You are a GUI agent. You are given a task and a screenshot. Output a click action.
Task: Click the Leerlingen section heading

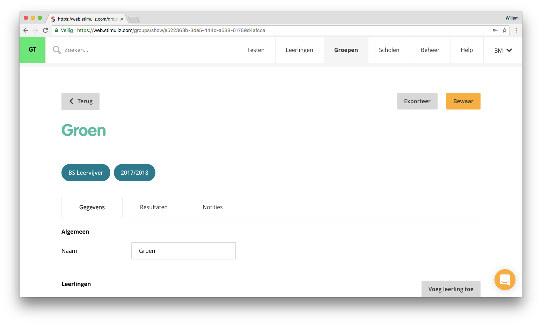(76, 284)
